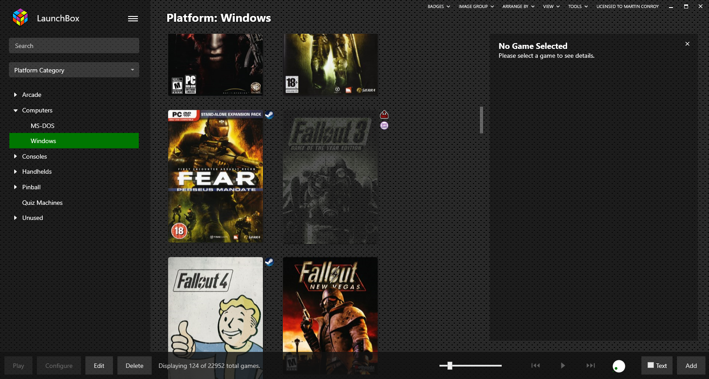
Task: Click the purple GOG badge beside Fallout 3
Action: click(384, 126)
